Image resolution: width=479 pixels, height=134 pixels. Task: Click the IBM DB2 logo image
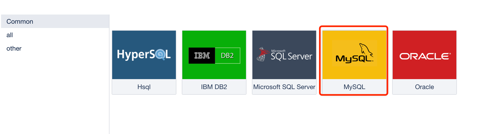coord(214,55)
